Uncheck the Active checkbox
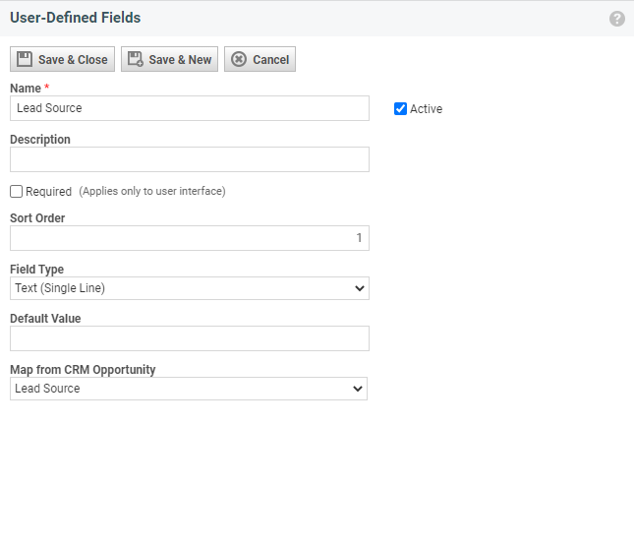 (x=400, y=109)
